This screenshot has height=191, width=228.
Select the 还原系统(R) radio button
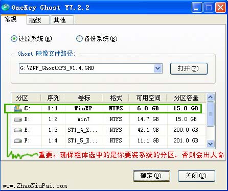14,39
